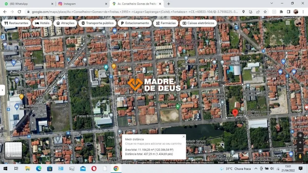The image size is (308, 173).
Task: Click the weather widget 31°C Chuva fraca
Action: coord(235,169)
